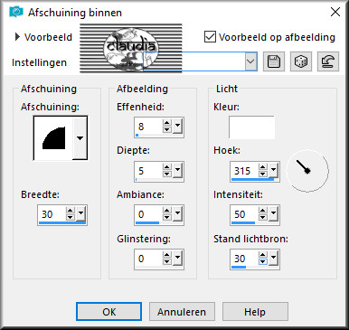Increase Hoek with the up spinner

pos(263,167)
